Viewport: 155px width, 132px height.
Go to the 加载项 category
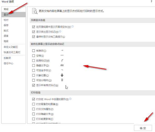click(14, 58)
